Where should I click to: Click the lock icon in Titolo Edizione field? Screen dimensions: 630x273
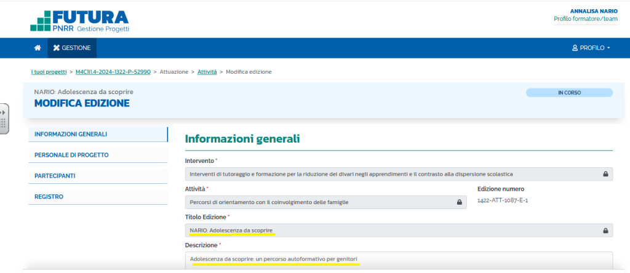(x=605, y=231)
